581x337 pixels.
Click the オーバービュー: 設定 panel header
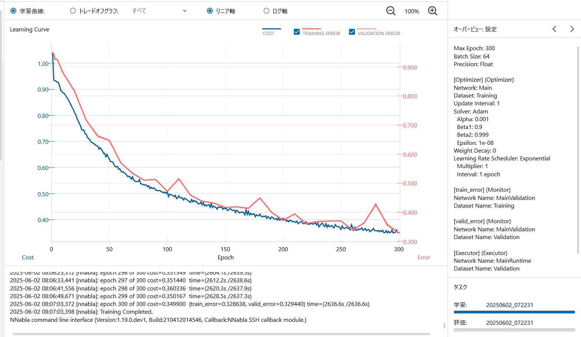[475, 29]
